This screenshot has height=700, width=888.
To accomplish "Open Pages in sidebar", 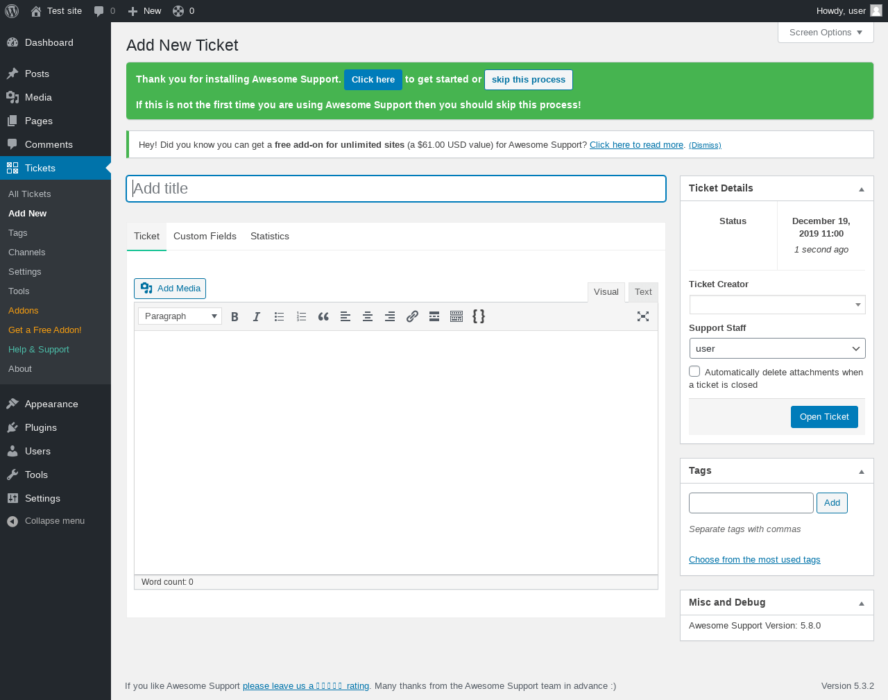I will point(55,121).
